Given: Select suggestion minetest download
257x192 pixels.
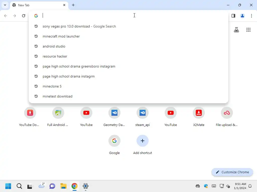Looking at the screenshot, I should [x=128, y=96].
